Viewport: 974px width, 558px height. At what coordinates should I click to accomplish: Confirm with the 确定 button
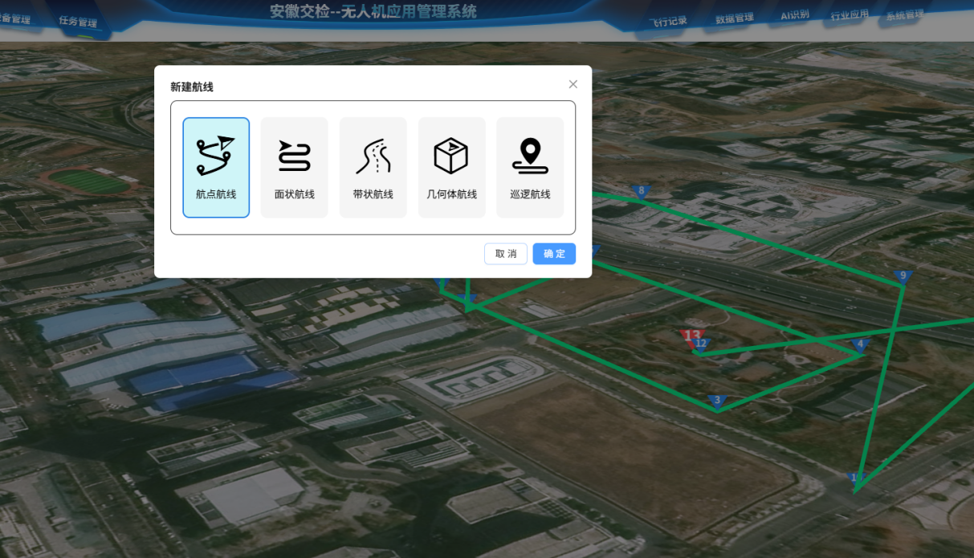point(554,254)
